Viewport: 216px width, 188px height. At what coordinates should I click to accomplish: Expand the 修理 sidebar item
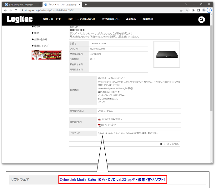tap(37, 33)
